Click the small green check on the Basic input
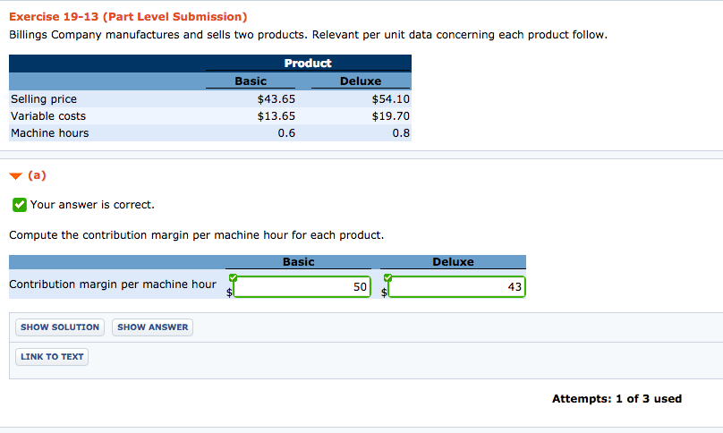This screenshot has width=723, height=433. (234, 277)
